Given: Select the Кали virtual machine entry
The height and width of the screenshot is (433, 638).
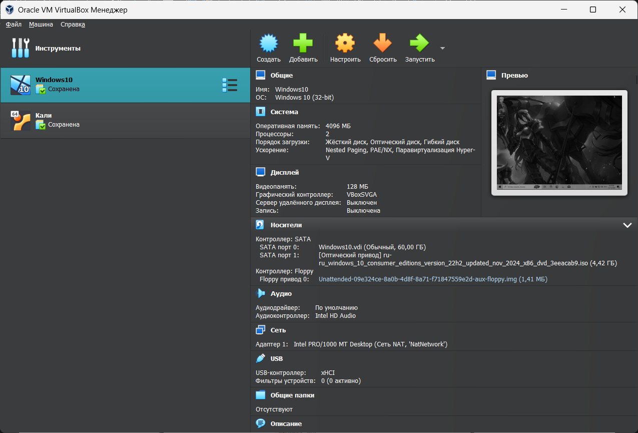Looking at the screenshot, I should [125, 121].
